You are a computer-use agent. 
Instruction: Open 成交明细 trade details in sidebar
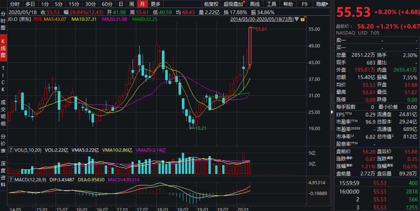pos(3,112)
